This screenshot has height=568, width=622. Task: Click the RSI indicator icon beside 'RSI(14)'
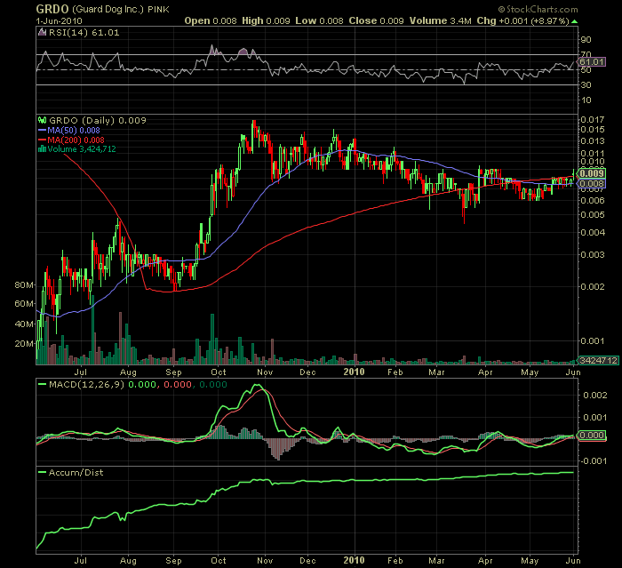pos(42,32)
